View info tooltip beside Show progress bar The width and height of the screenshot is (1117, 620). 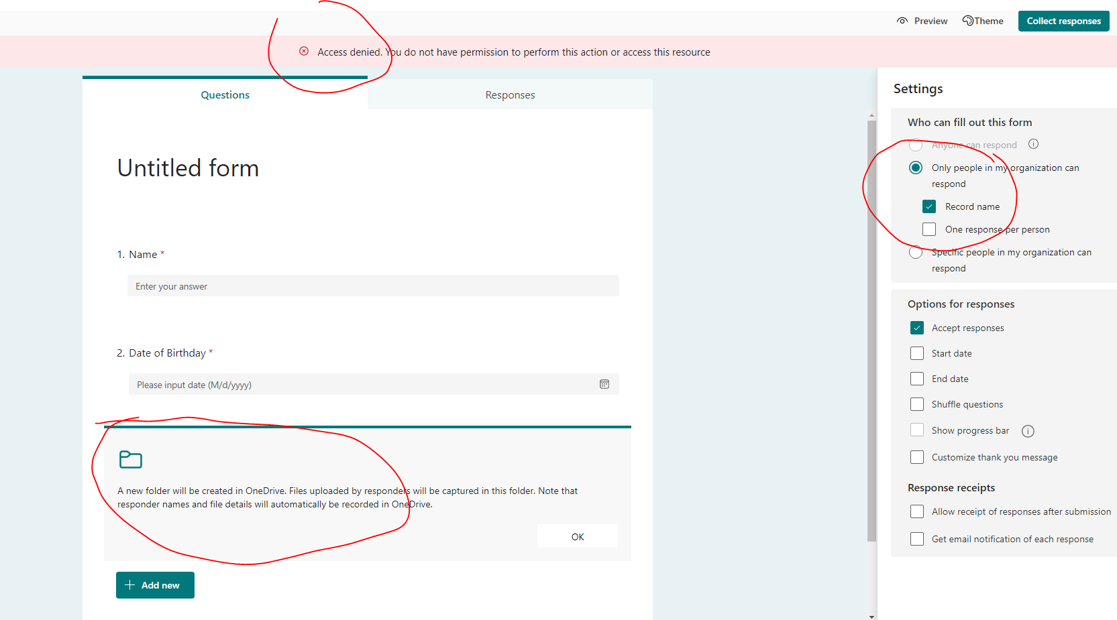coord(1028,431)
